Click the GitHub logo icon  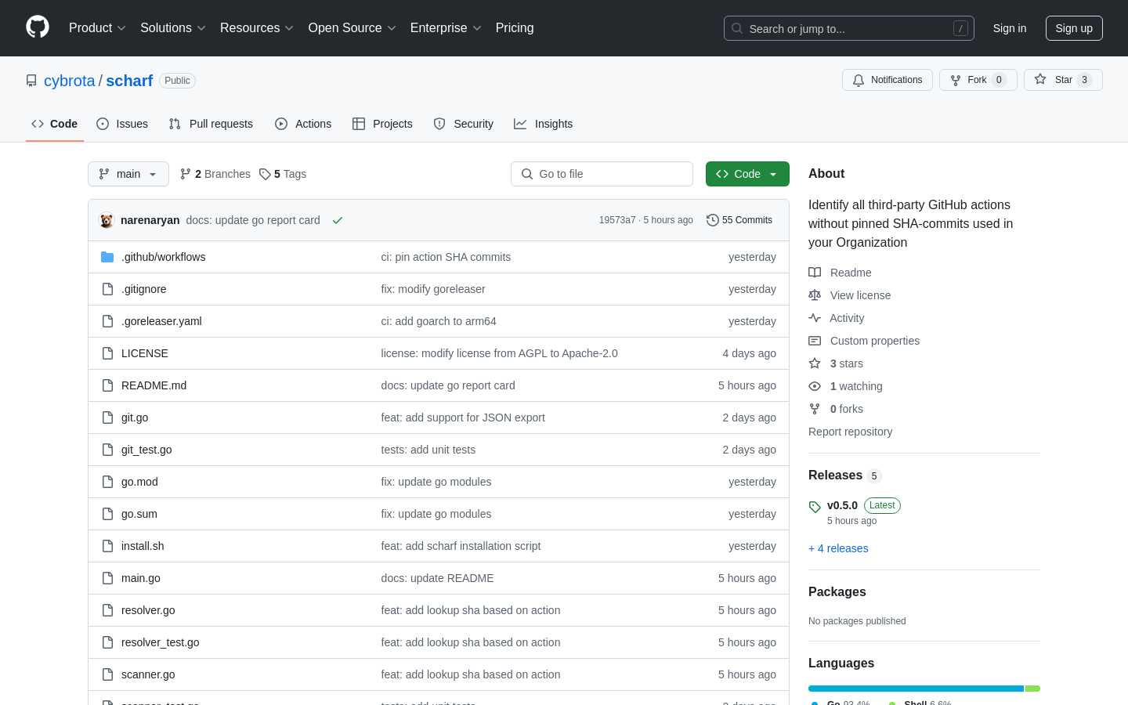pos(38,27)
